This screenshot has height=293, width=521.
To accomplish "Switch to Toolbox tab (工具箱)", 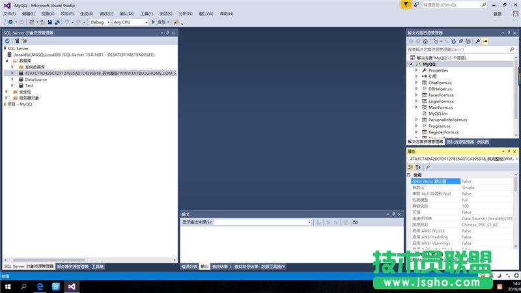I will 97,267.
